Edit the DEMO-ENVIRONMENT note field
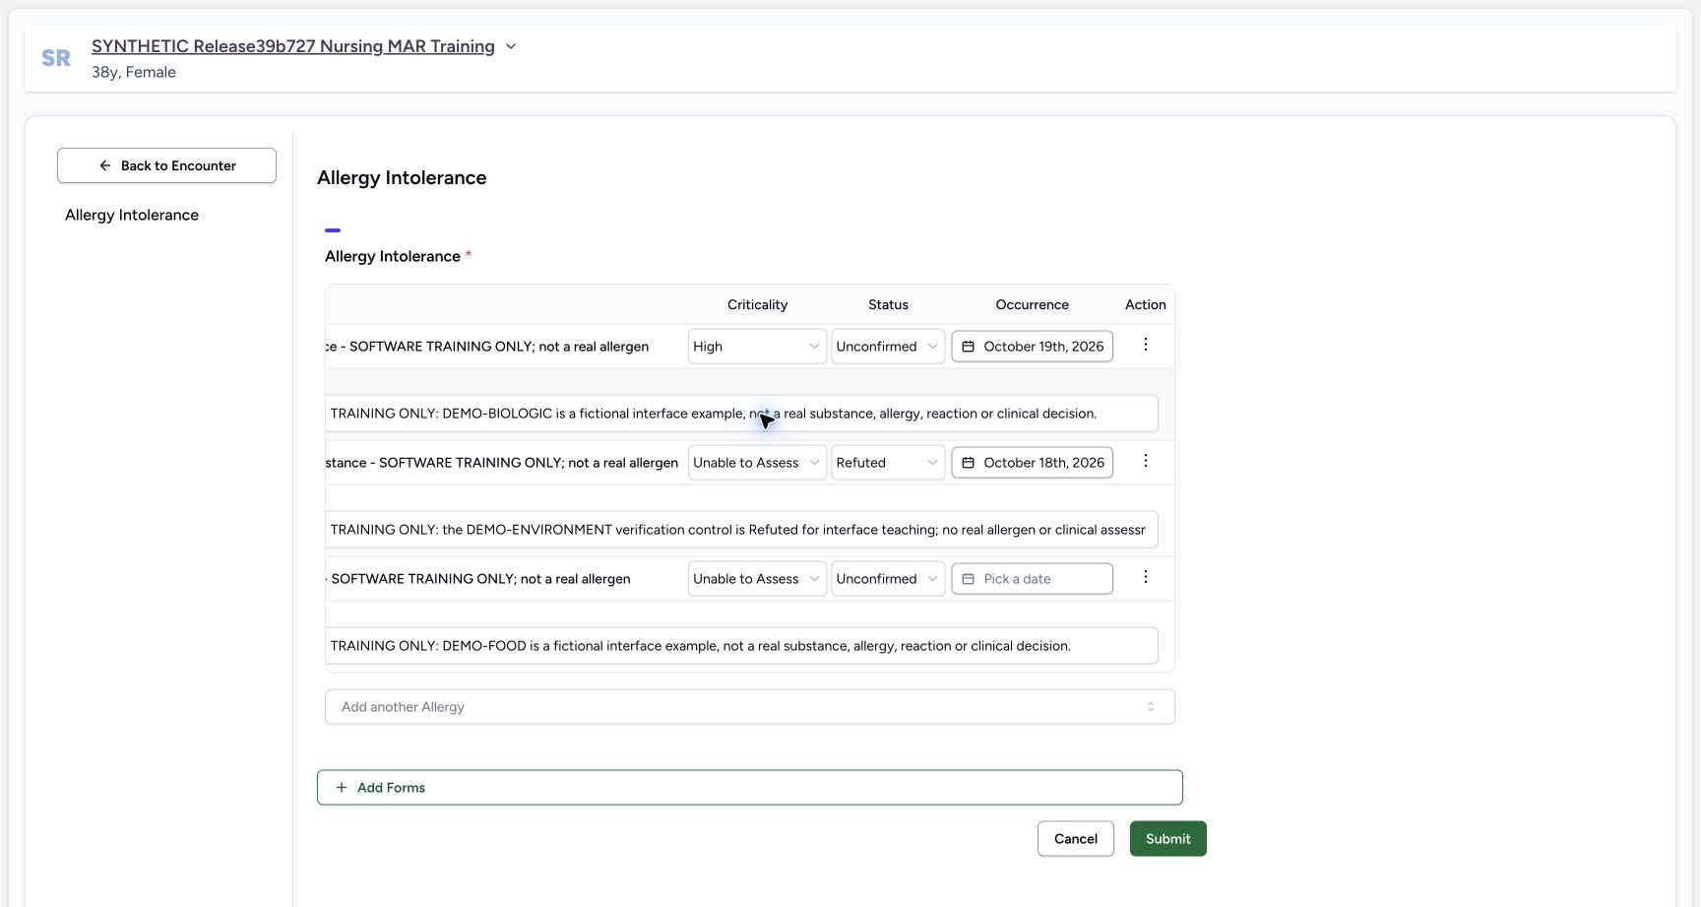 [x=741, y=530]
